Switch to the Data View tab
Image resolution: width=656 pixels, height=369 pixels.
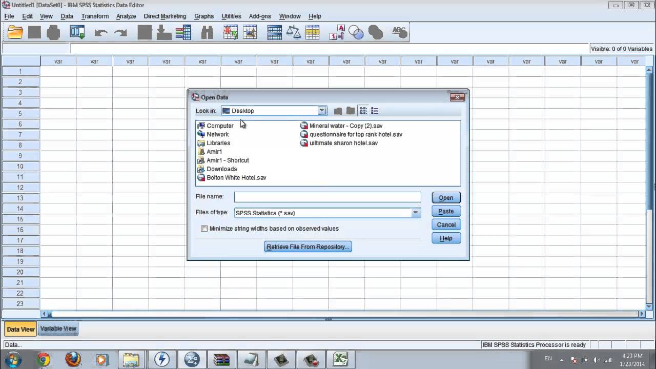[x=20, y=329]
